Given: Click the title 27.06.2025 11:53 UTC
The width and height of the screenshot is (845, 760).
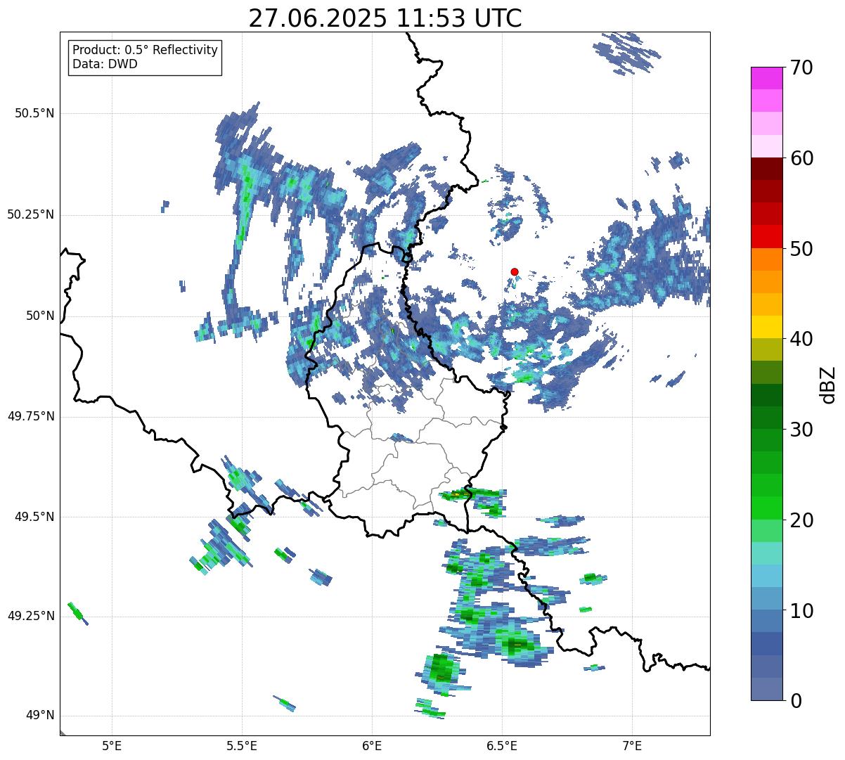Looking at the screenshot, I should click(385, 18).
